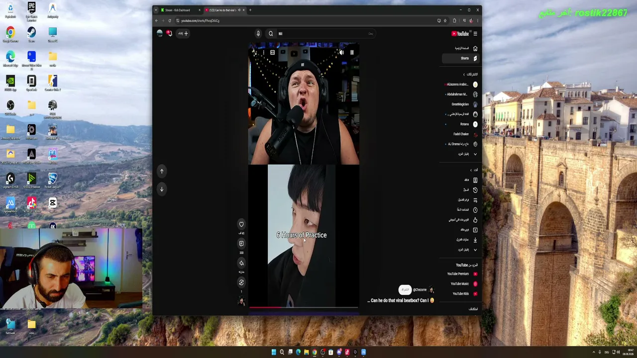Show hidden system tray icons

coord(594,353)
